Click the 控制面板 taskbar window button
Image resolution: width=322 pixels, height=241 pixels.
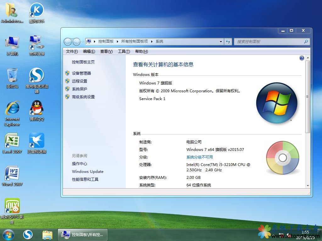pyautogui.click(x=83, y=235)
